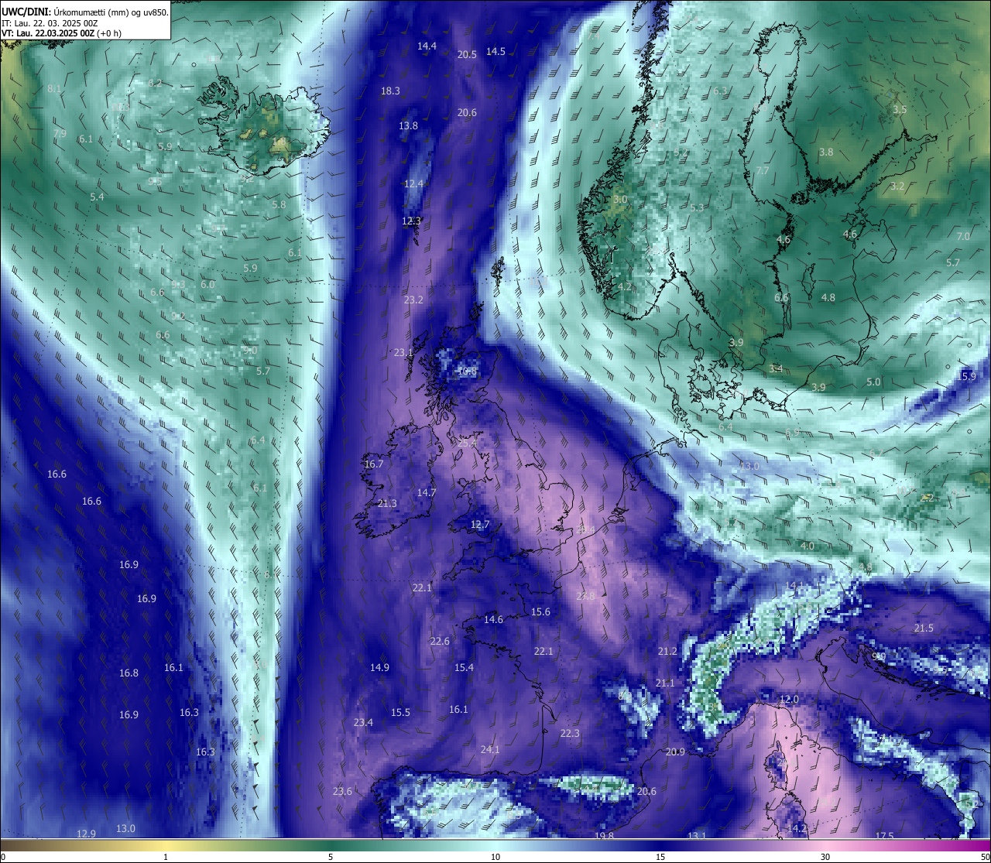
Task: Click the 20.9 value on the map
Action: pyautogui.click(x=675, y=752)
